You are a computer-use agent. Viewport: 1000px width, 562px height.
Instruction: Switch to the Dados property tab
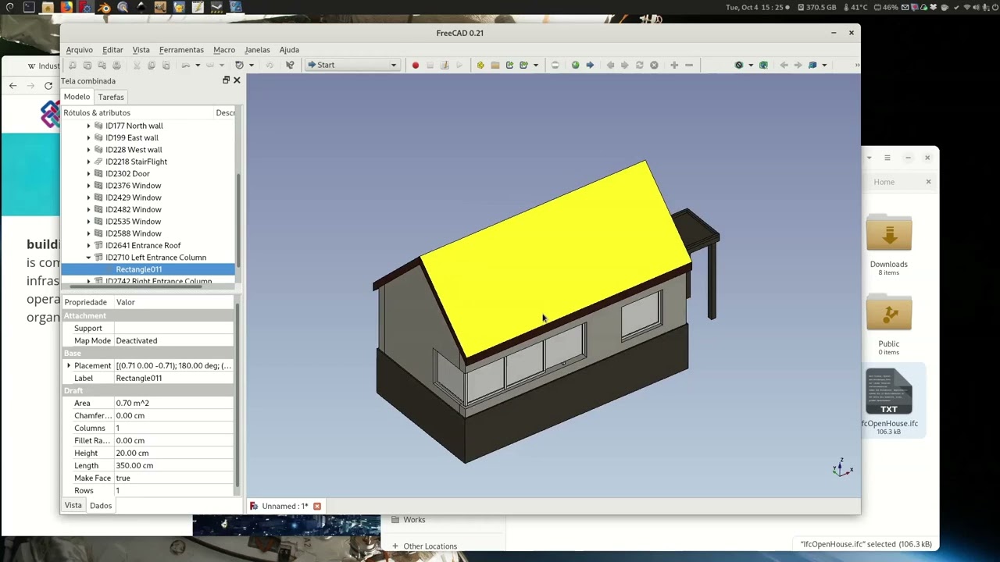[x=101, y=506]
